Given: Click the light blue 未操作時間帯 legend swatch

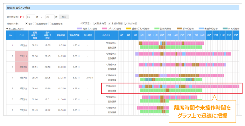Looking at the screenshot, I should tap(201, 29).
